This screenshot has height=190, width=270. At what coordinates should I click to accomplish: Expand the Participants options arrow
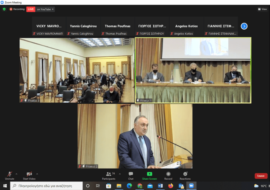point(120,174)
